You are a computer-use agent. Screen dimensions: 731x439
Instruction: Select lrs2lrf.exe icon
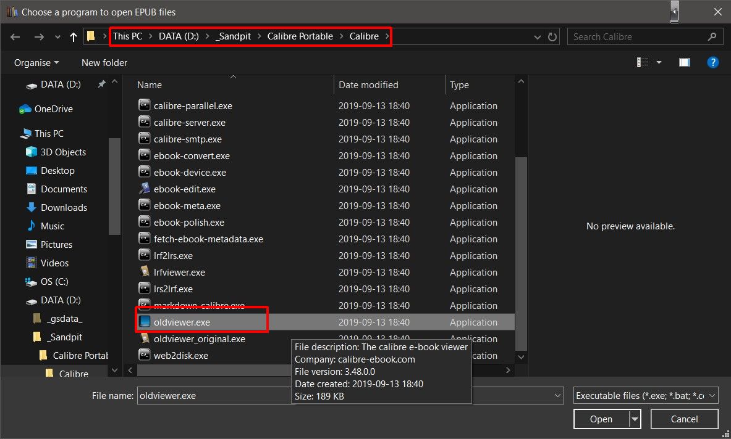pyautogui.click(x=145, y=289)
